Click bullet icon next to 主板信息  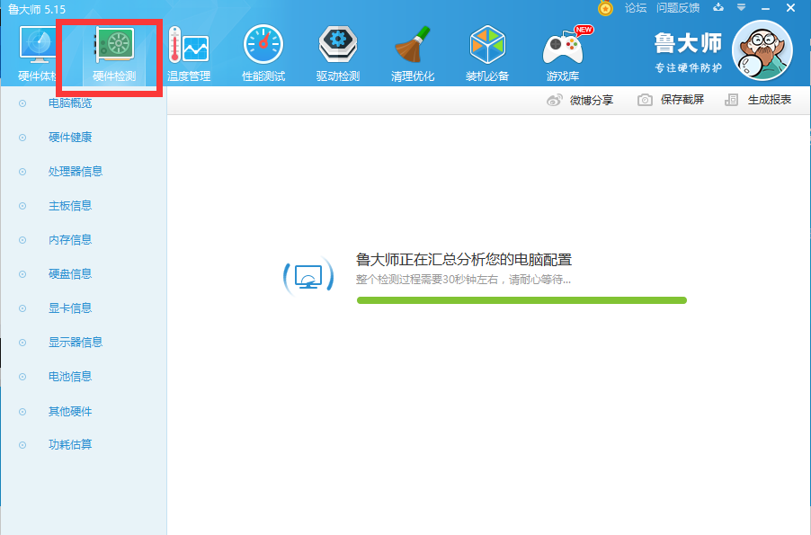click(x=22, y=206)
